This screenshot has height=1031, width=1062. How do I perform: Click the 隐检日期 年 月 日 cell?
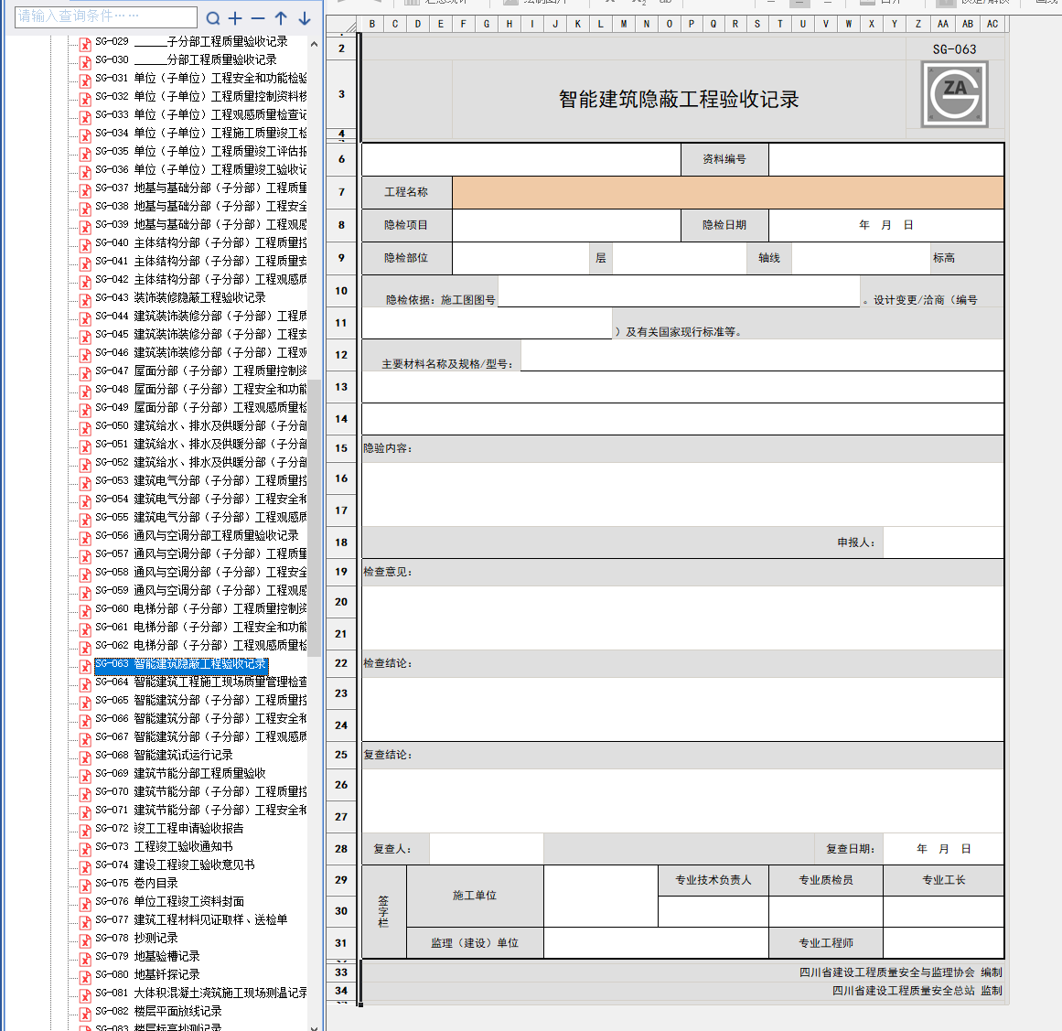point(885,225)
